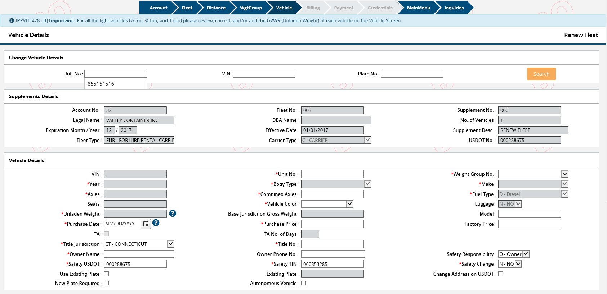Click the Owner Phone No. field

click(x=333, y=254)
